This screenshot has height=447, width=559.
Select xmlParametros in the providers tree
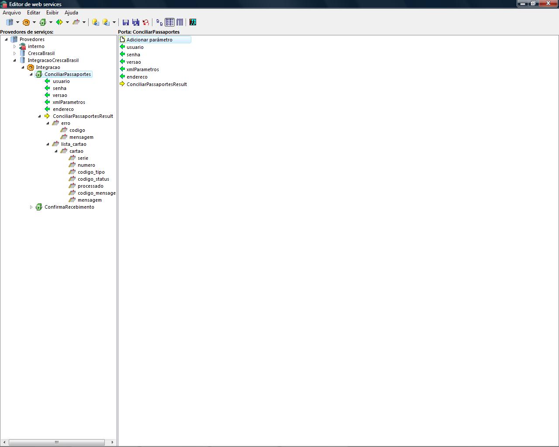[69, 102]
